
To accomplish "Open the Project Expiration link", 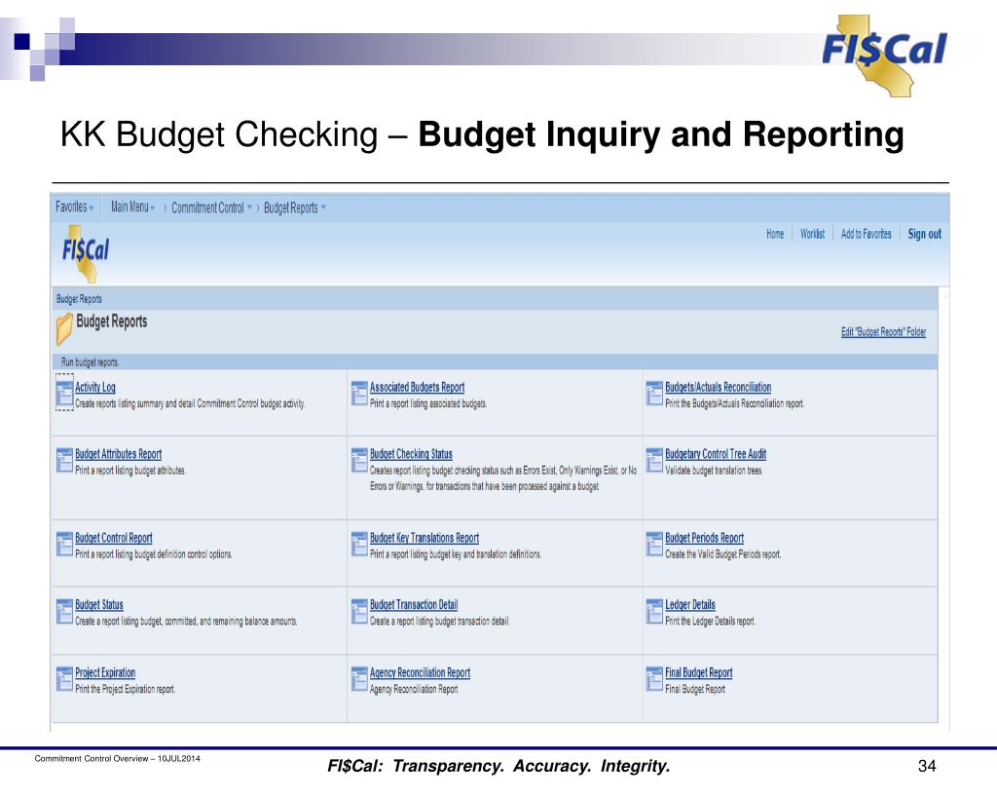I will point(105,672).
